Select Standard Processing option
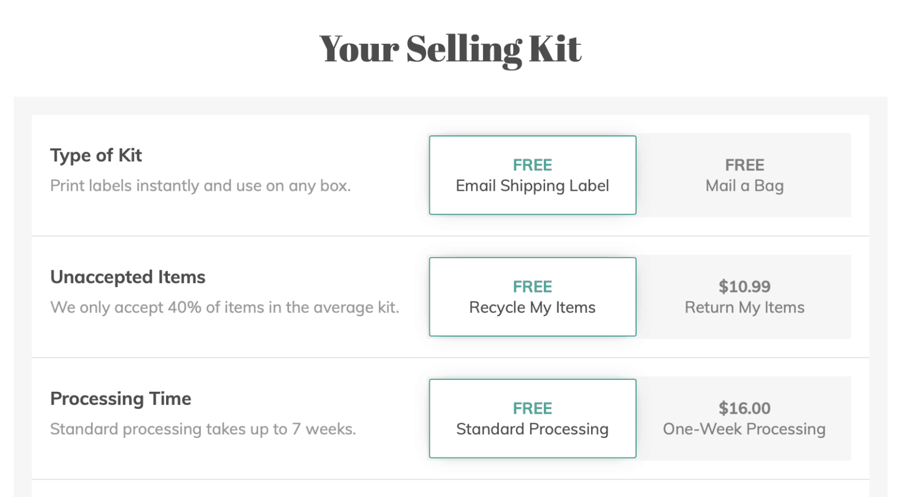908x497 pixels. pos(533,418)
